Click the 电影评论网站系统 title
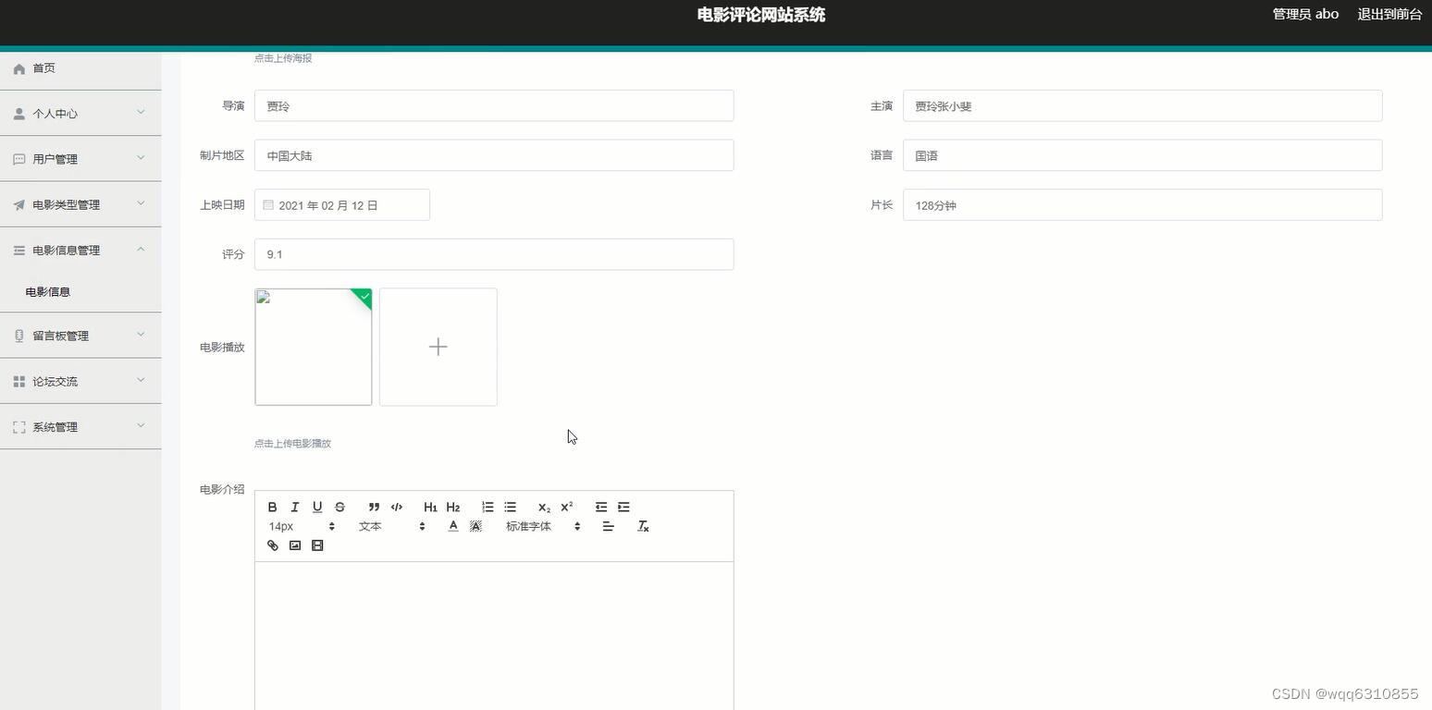 761,15
